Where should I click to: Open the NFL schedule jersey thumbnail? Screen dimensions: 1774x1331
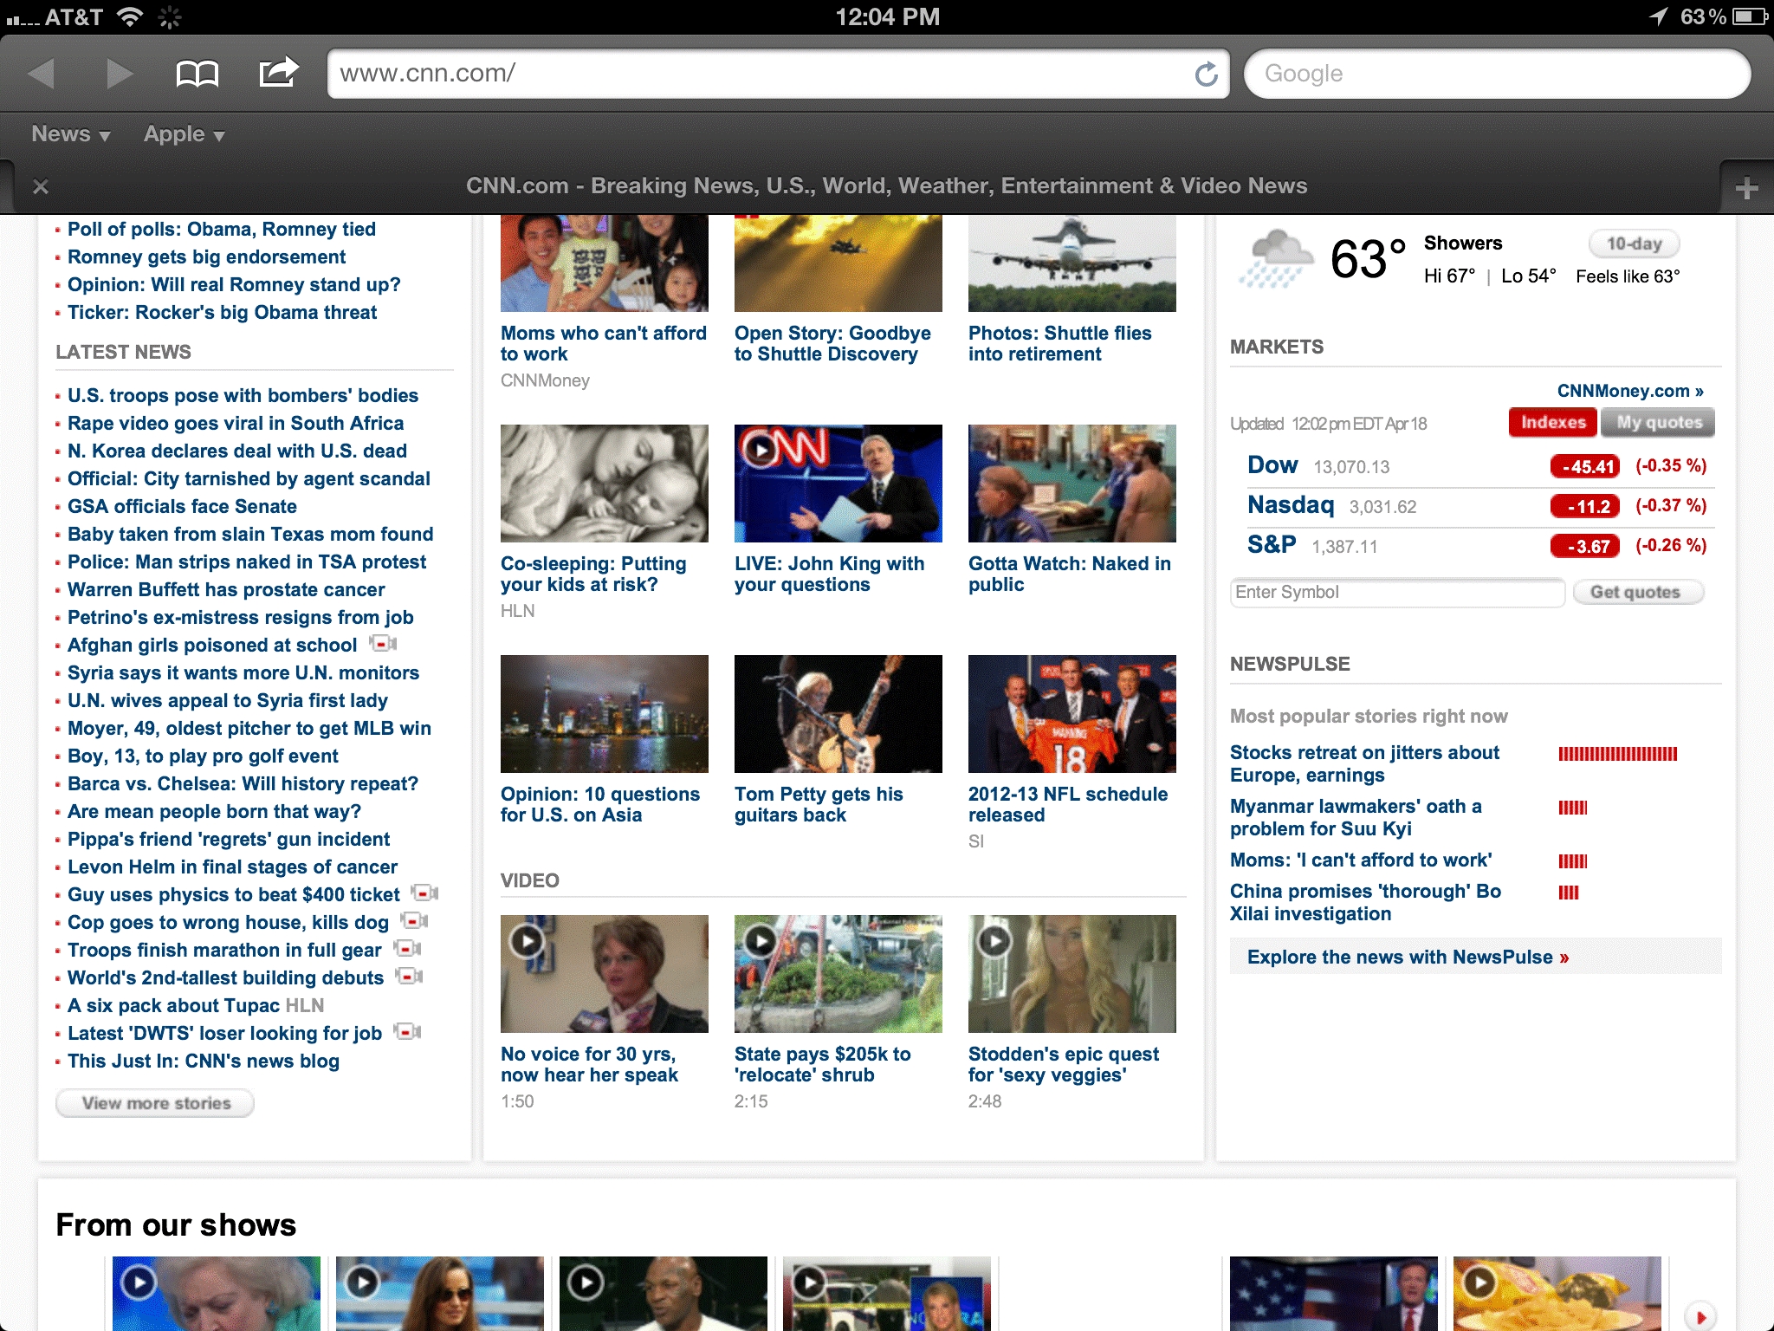[x=1072, y=714]
